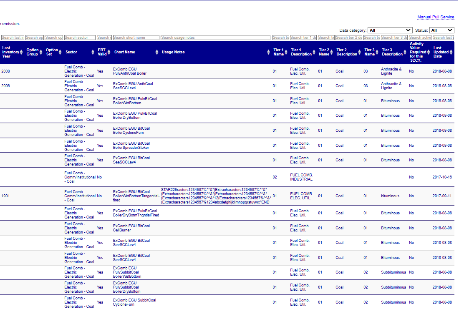Click the Search sector input box
Image resolution: width=459 pixels, height=309 pixels.
coord(80,38)
